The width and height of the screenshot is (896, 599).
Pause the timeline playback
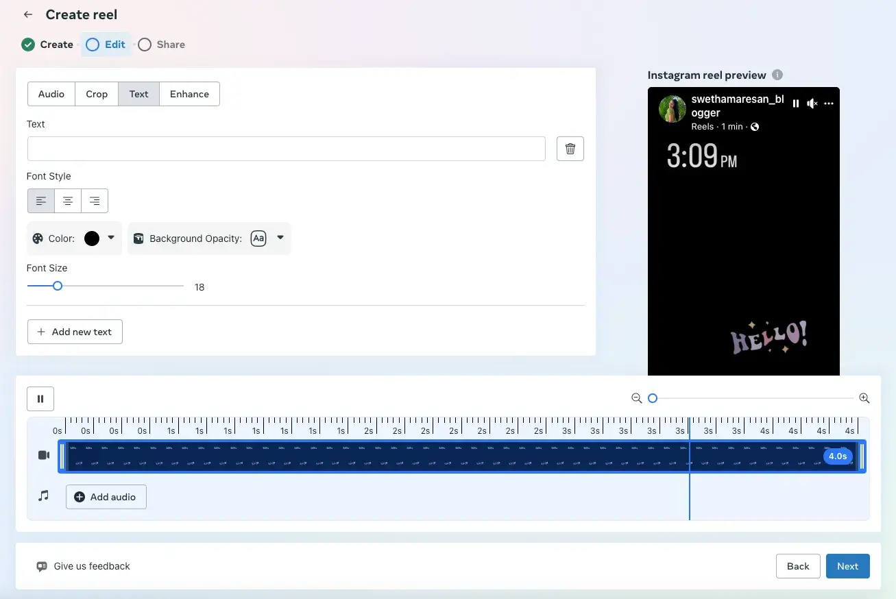click(x=40, y=399)
